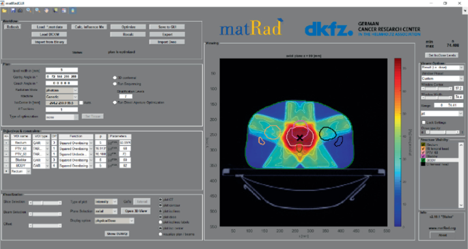Viewport: 468px width, 249px height.
Task: Click the Recalc button
Action: pyautogui.click(x=128, y=34)
